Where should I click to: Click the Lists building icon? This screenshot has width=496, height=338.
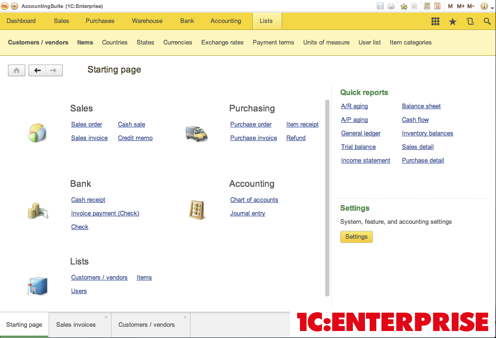pos(37,286)
